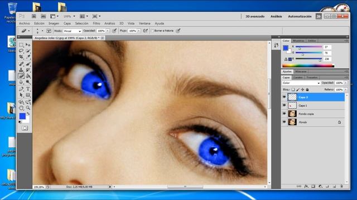Open the Opacidad slider arrow in options bar
The image size is (357, 200).
coord(108,31)
